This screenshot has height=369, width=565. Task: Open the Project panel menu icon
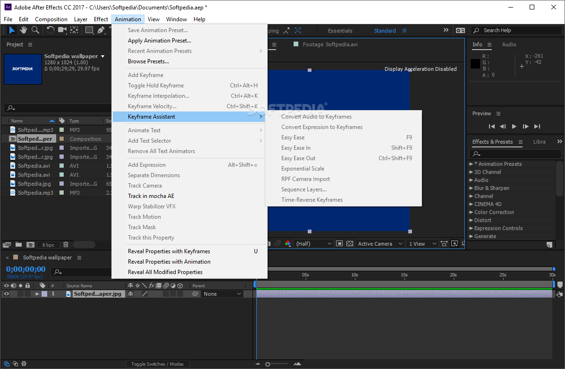click(x=30, y=45)
